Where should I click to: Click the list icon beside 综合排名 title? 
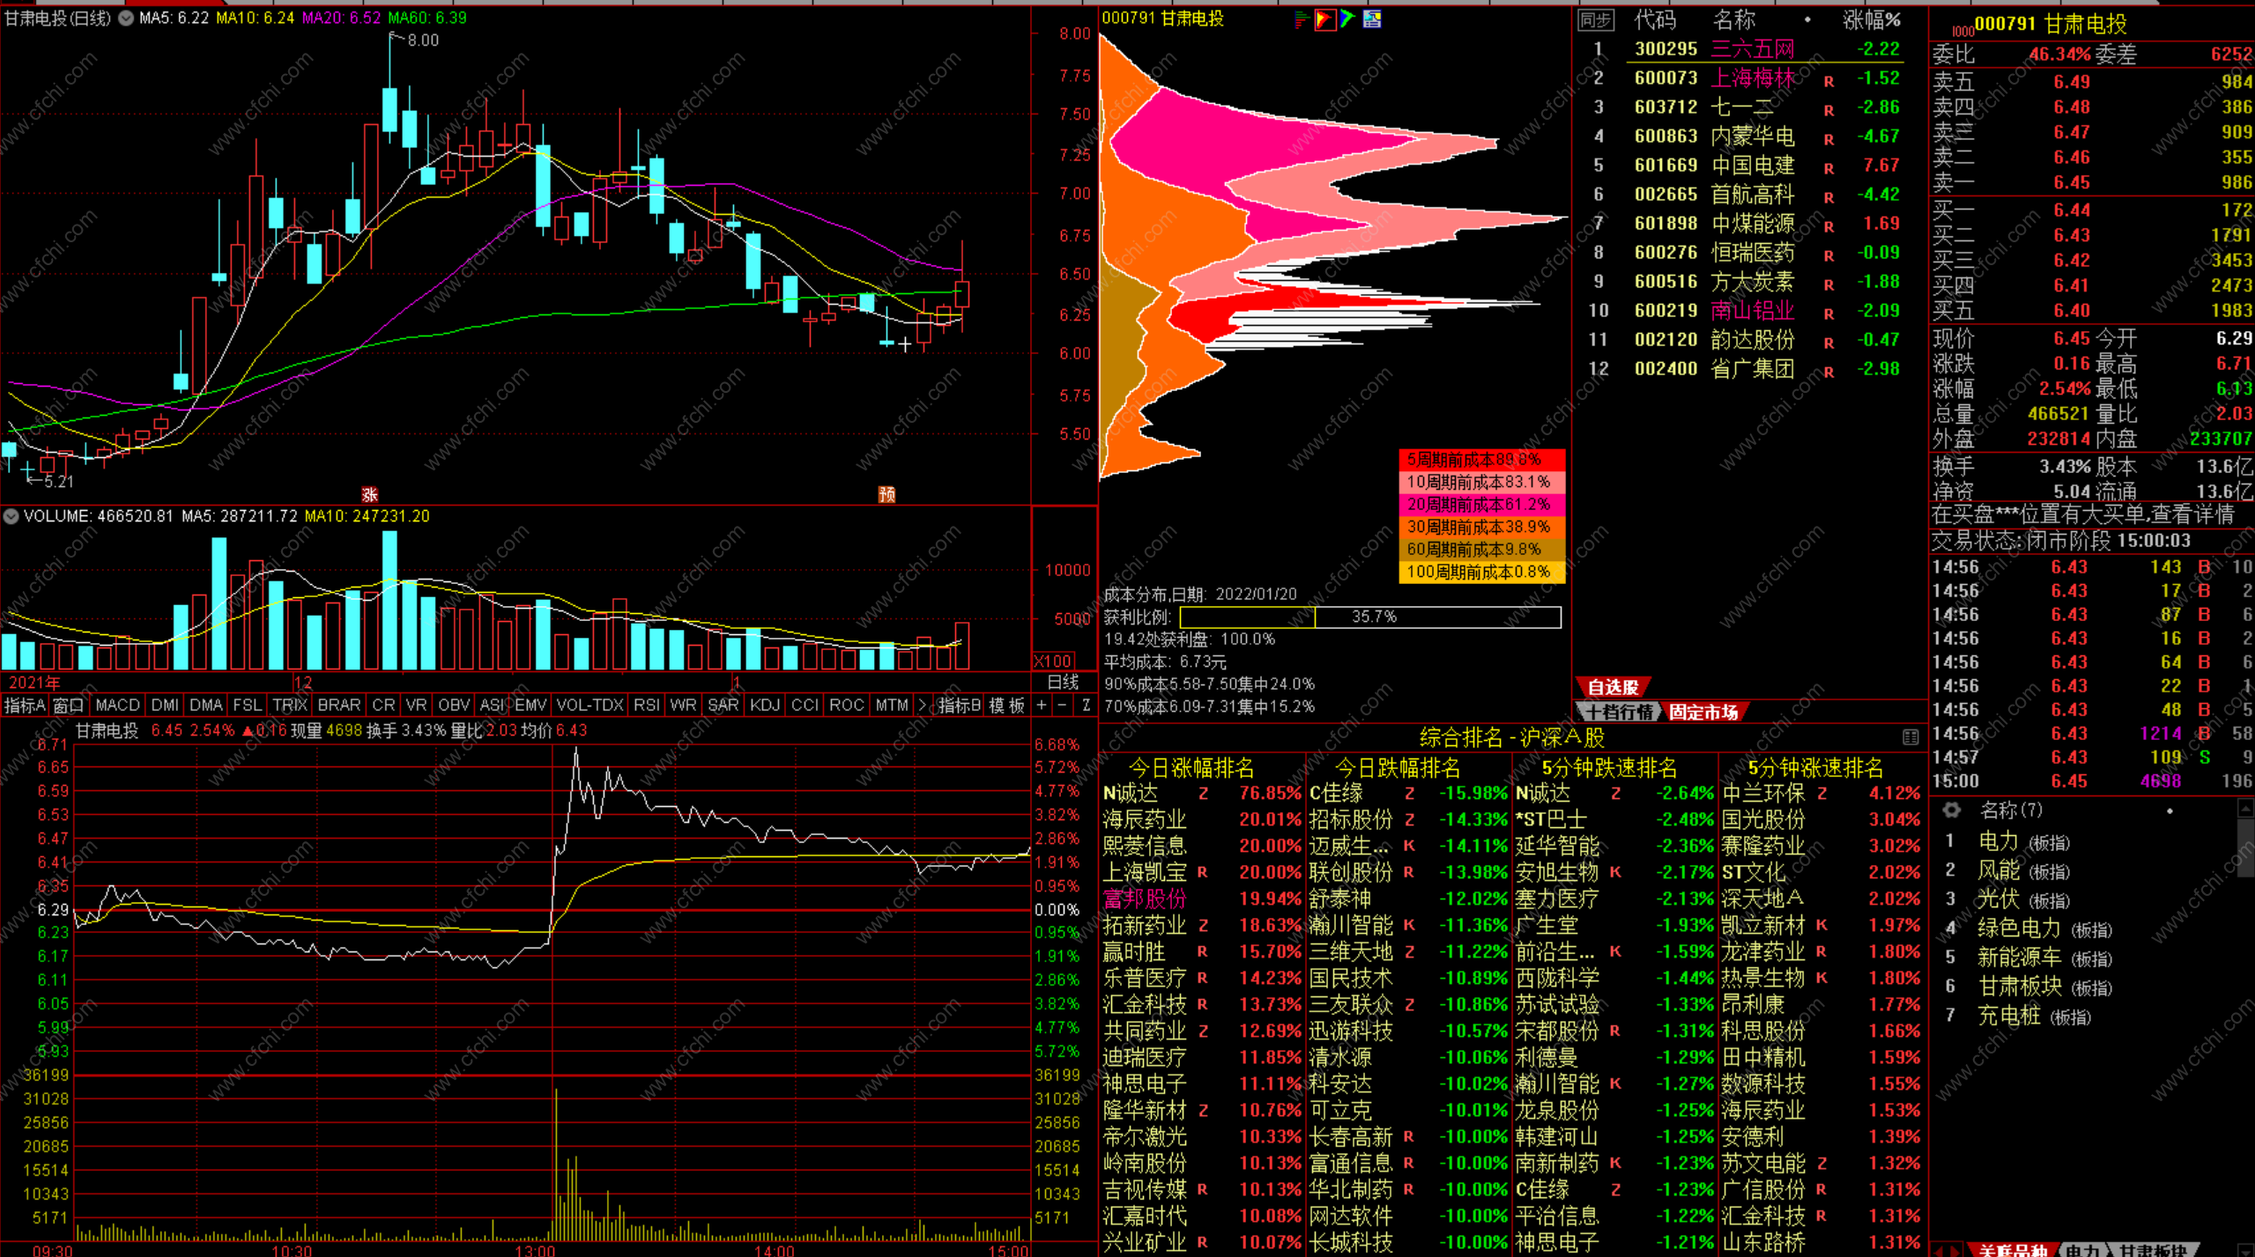[1910, 737]
